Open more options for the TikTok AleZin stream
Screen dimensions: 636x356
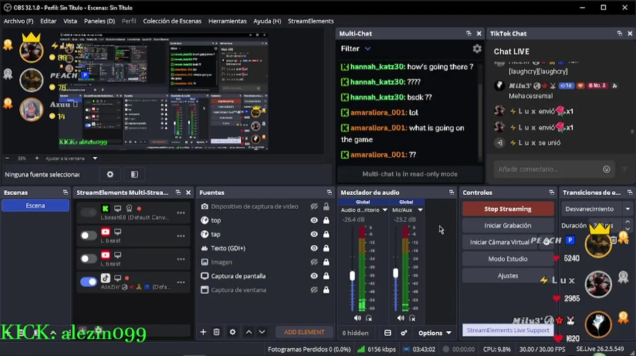point(181,282)
